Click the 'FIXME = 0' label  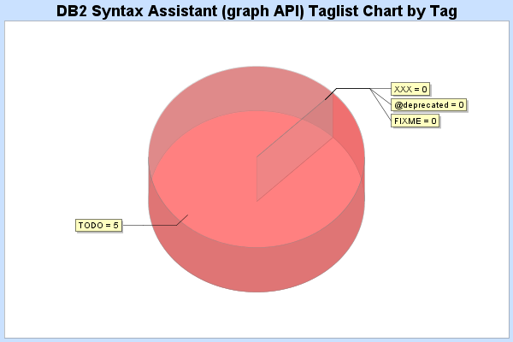(415, 121)
